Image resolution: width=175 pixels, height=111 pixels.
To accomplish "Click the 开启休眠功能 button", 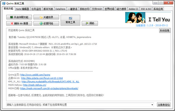I will 19,17.
